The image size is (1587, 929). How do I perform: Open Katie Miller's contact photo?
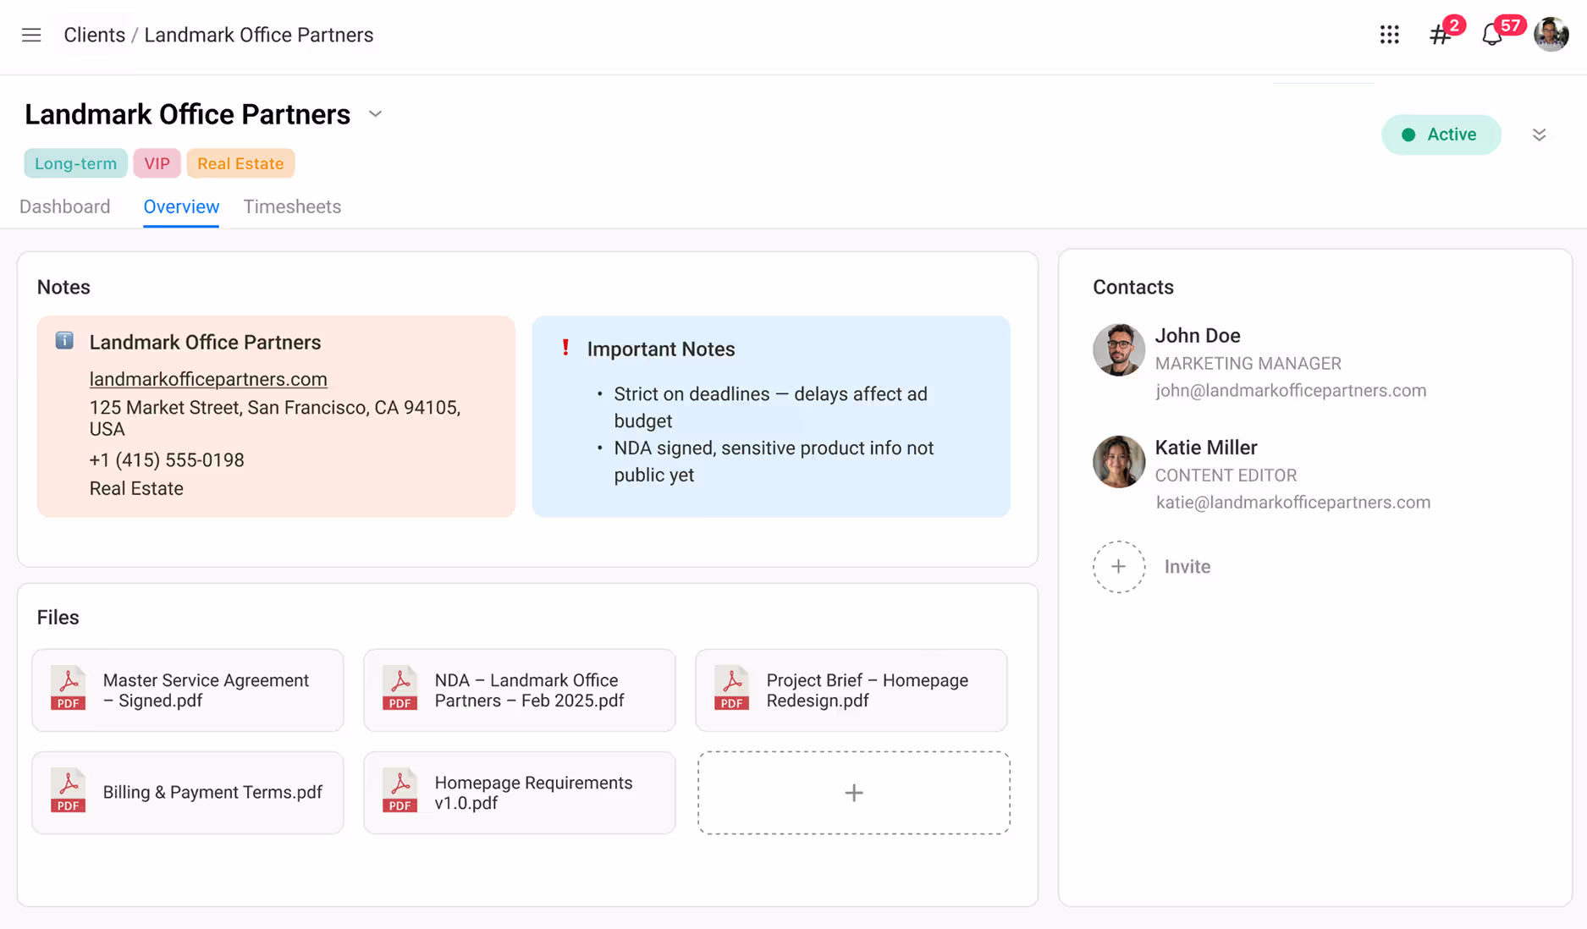[1118, 462]
